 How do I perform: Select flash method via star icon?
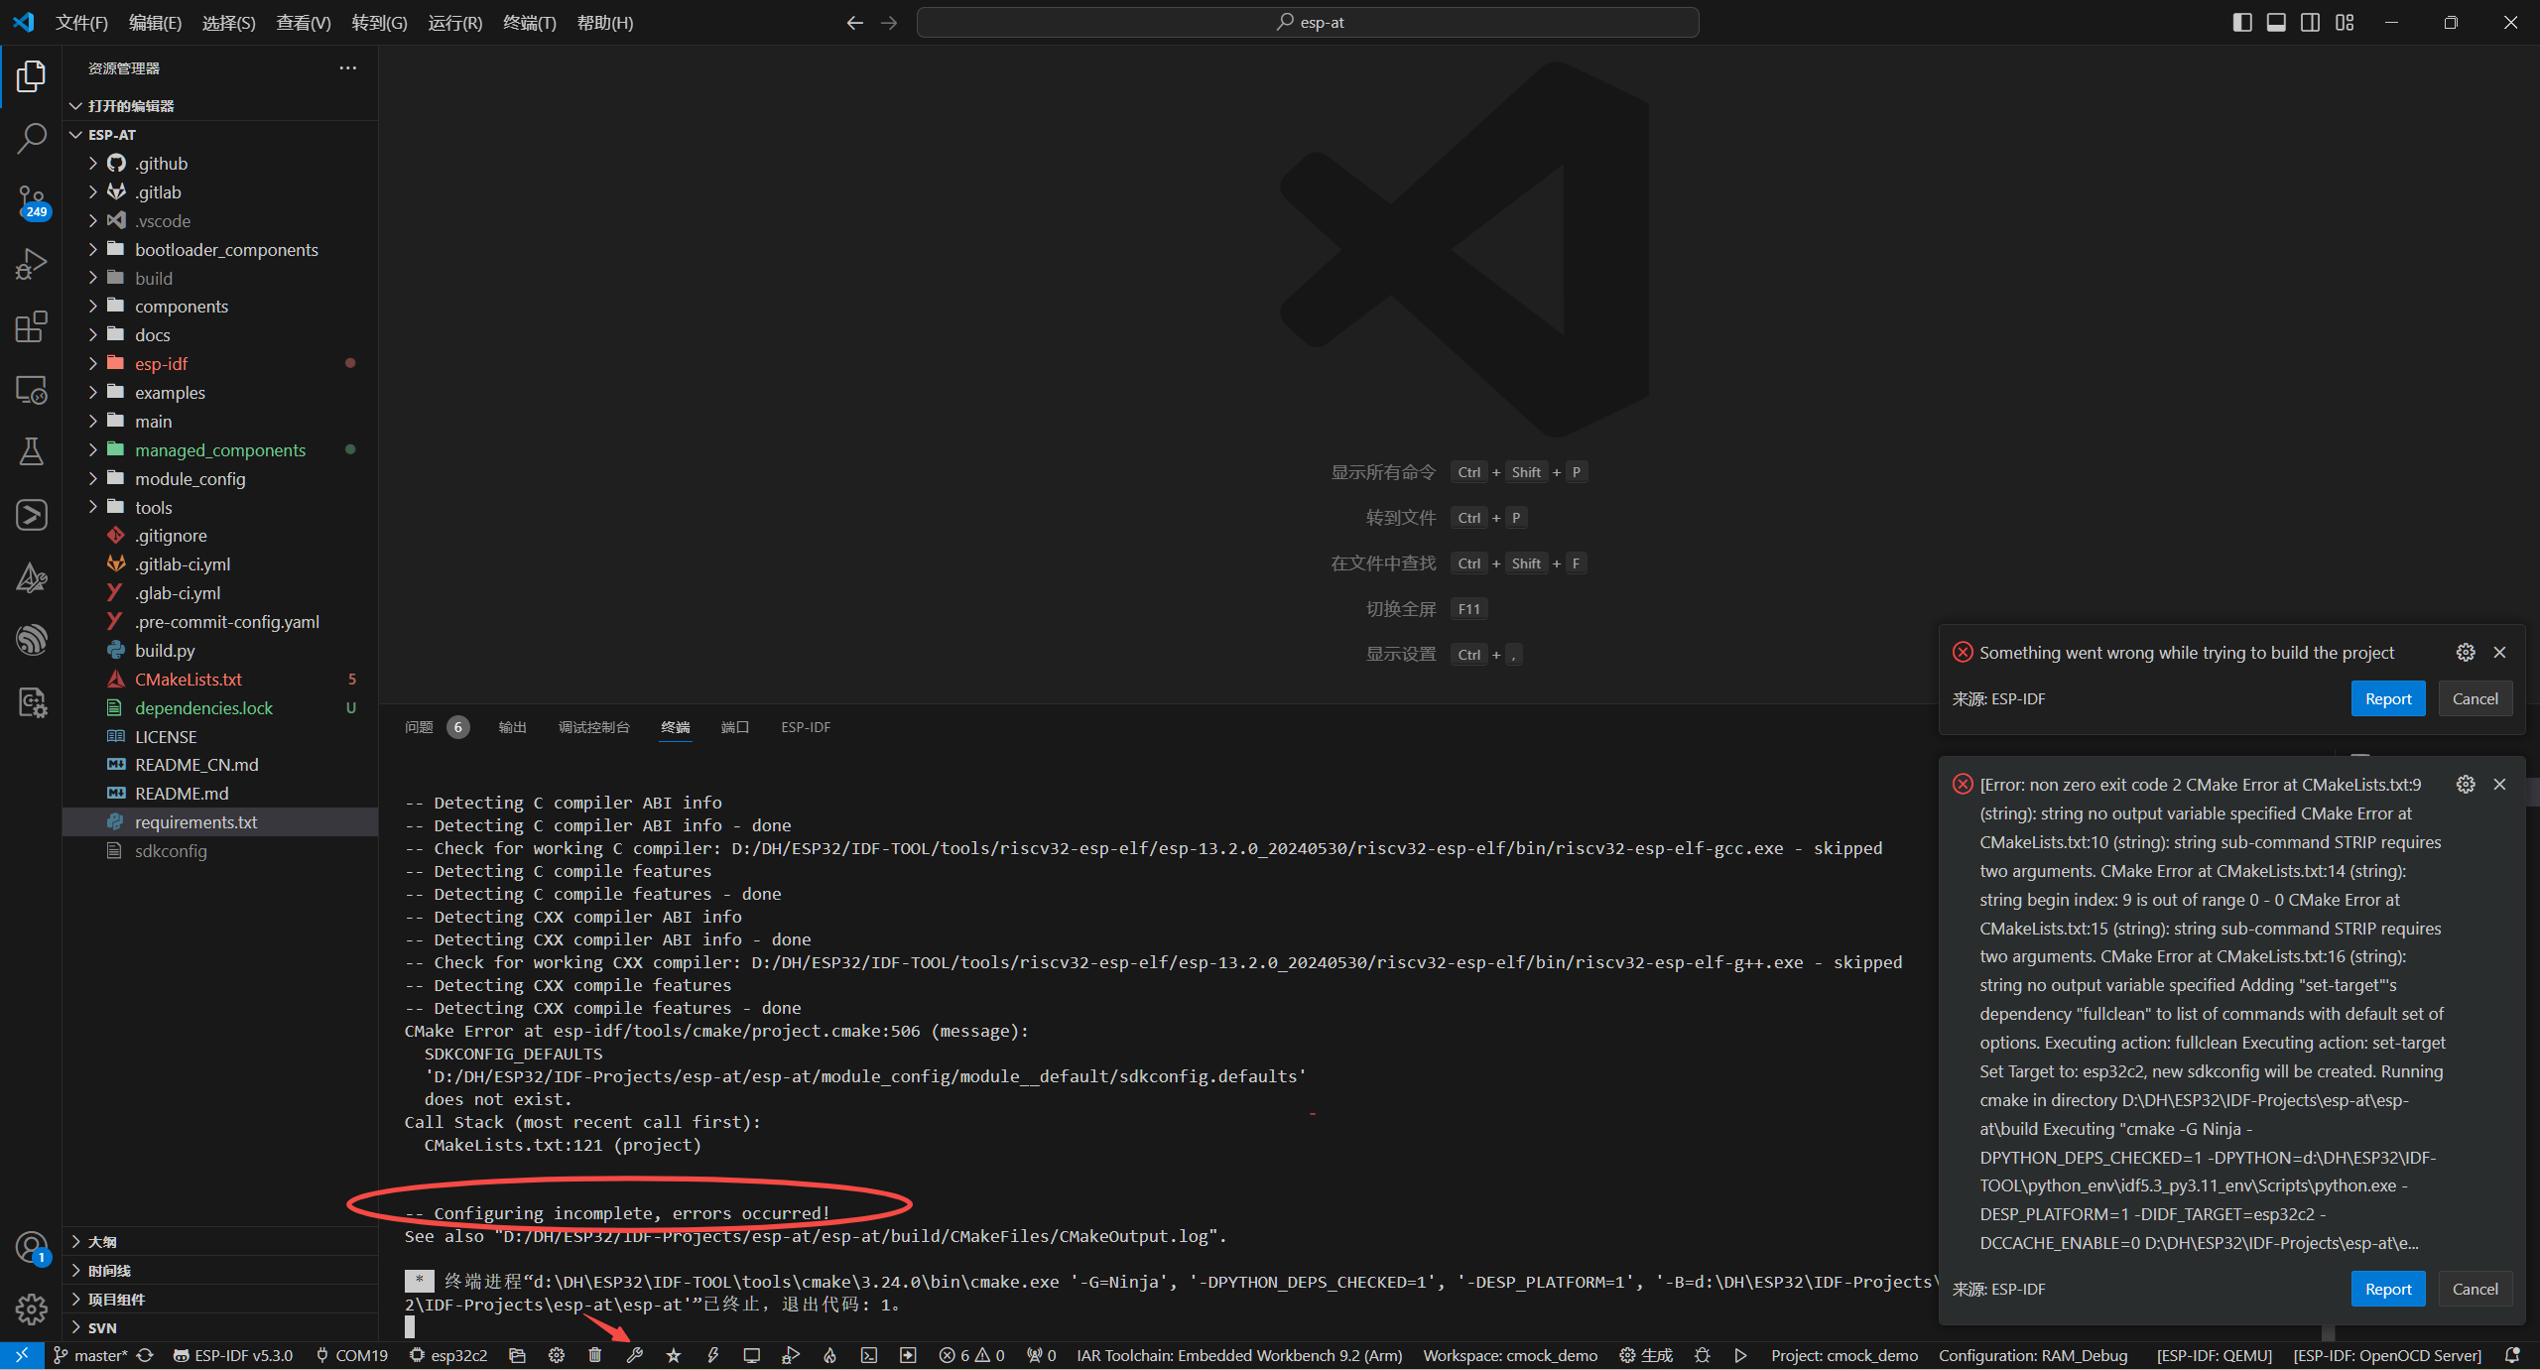click(x=674, y=1355)
